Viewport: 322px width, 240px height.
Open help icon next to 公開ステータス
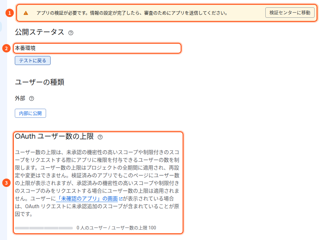pos(71,33)
